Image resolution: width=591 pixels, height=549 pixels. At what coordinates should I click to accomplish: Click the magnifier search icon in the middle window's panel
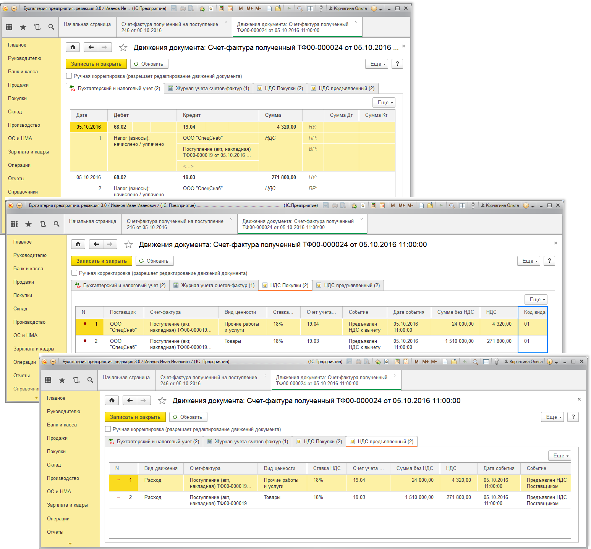coord(57,224)
